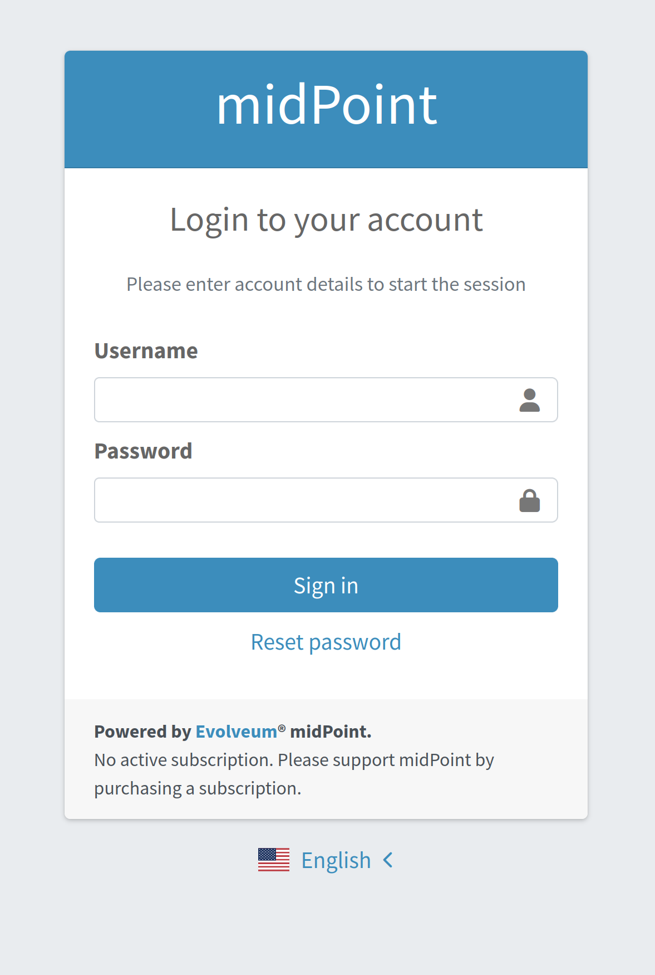Screen dimensions: 655x975
Task: Open the language selector labeled English
Action: point(336,860)
